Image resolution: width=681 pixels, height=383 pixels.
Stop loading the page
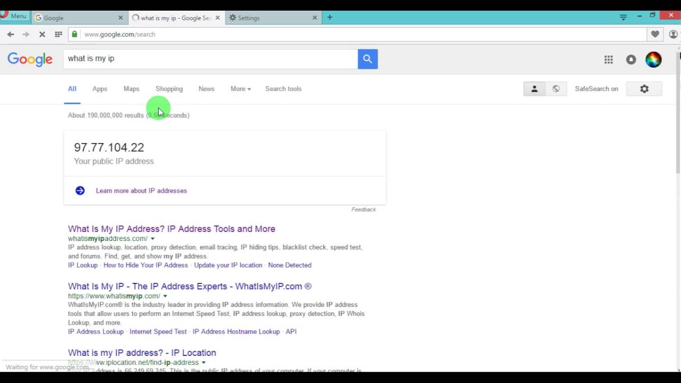(x=42, y=34)
